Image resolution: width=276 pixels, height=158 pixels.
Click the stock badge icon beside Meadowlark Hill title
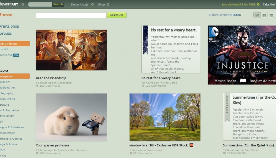click(191, 145)
